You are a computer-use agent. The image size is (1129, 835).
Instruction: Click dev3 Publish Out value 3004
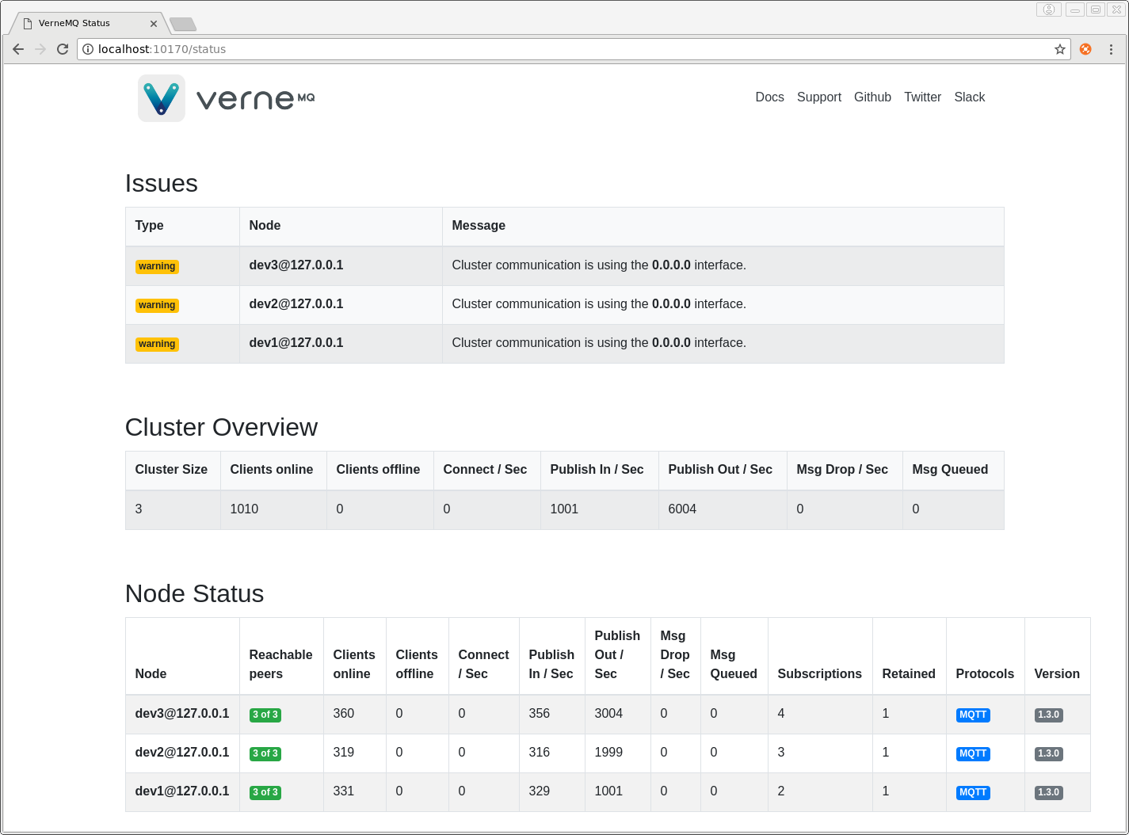pos(608,714)
